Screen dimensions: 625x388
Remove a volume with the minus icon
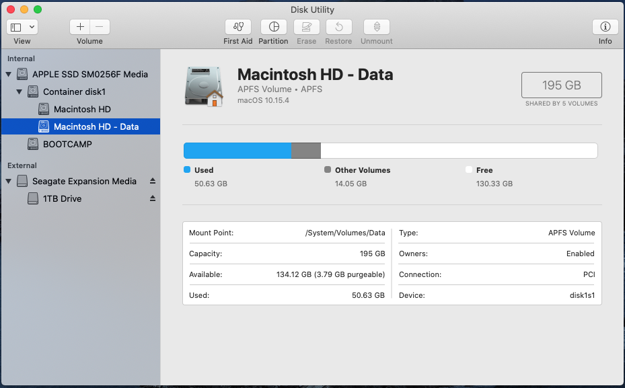point(98,26)
